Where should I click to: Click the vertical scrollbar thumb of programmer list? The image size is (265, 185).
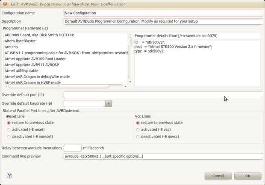pyautogui.click(x=130, y=41)
